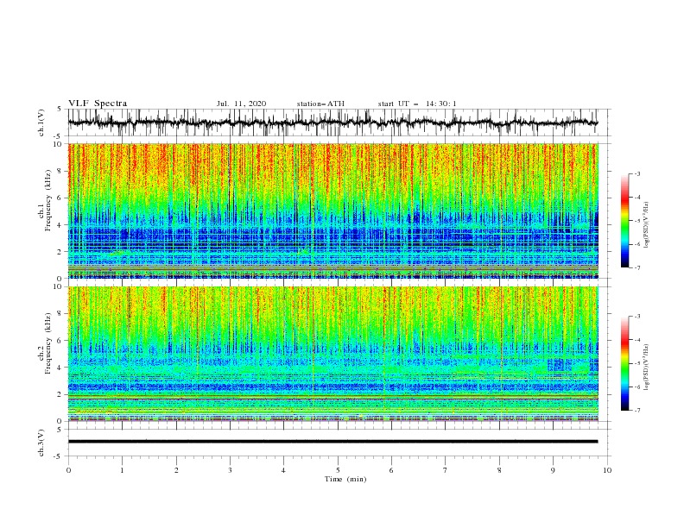Click the ch.2 "Frequency (kHz)" axis label
Image resolution: width=684 pixels, height=528 pixels.
click(48, 343)
